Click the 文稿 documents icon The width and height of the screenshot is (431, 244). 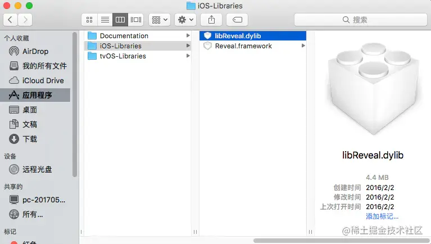pyautogui.click(x=14, y=124)
